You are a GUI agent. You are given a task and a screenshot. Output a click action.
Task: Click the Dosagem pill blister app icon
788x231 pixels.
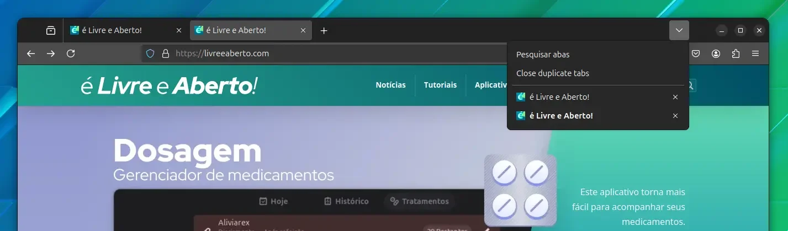(x=520, y=190)
